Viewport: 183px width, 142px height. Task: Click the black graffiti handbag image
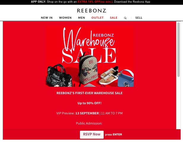click(59, 76)
